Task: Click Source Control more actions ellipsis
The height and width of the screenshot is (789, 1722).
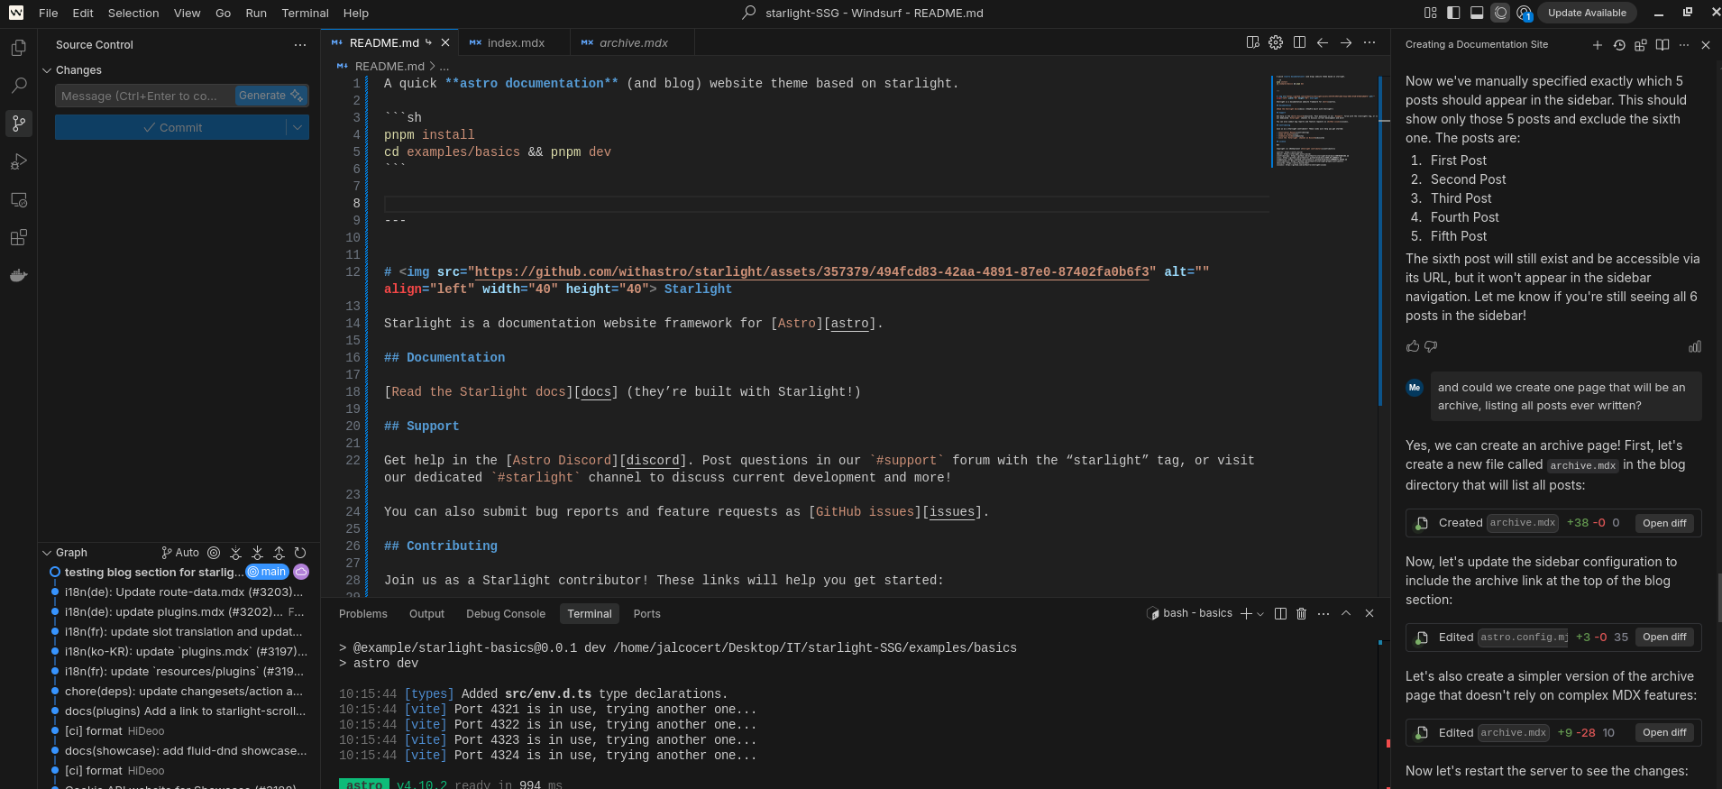Action: 300,45
